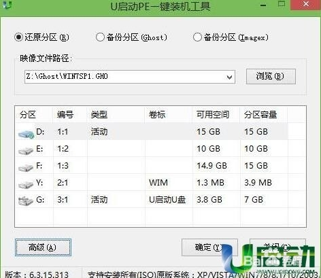321x278 pixels.
Task: Open 高级 (A) advanced options
Action: [43, 247]
